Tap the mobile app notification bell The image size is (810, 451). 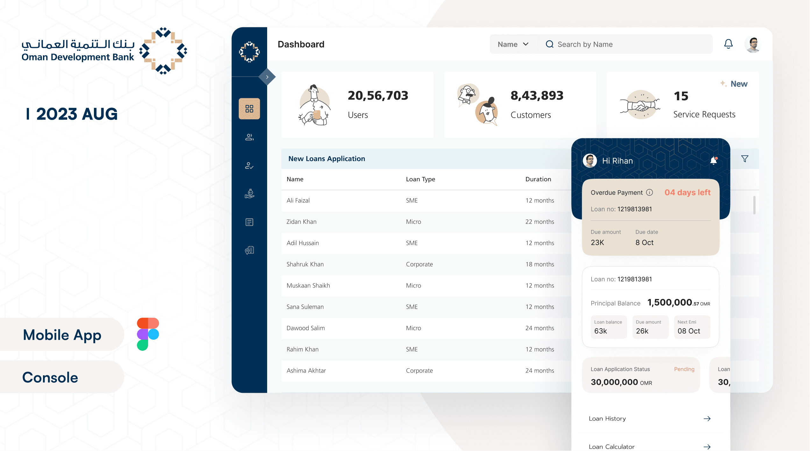click(714, 161)
